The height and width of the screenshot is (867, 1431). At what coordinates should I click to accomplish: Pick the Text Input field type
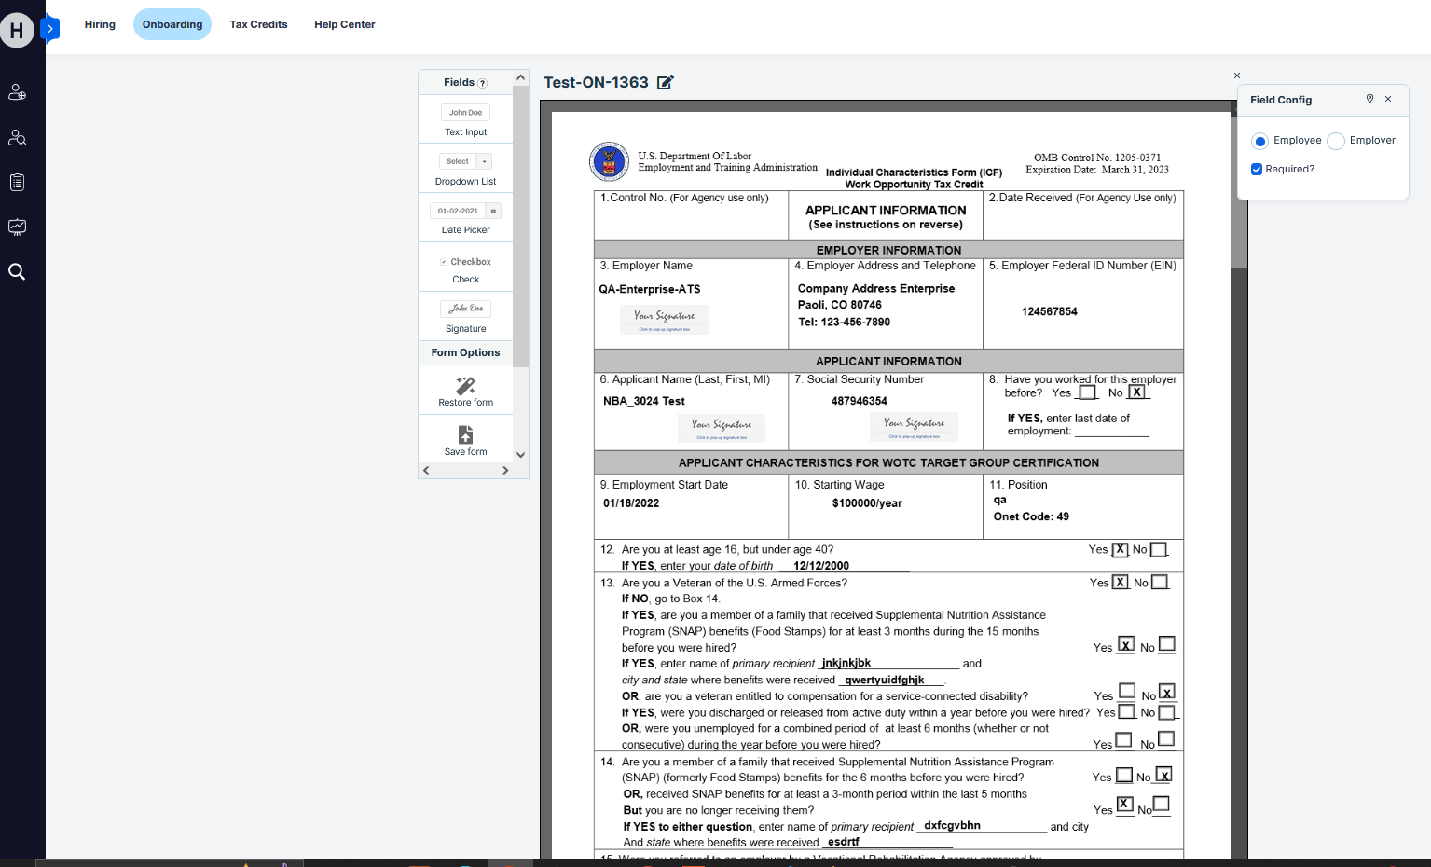pyautogui.click(x=465, y=120)
